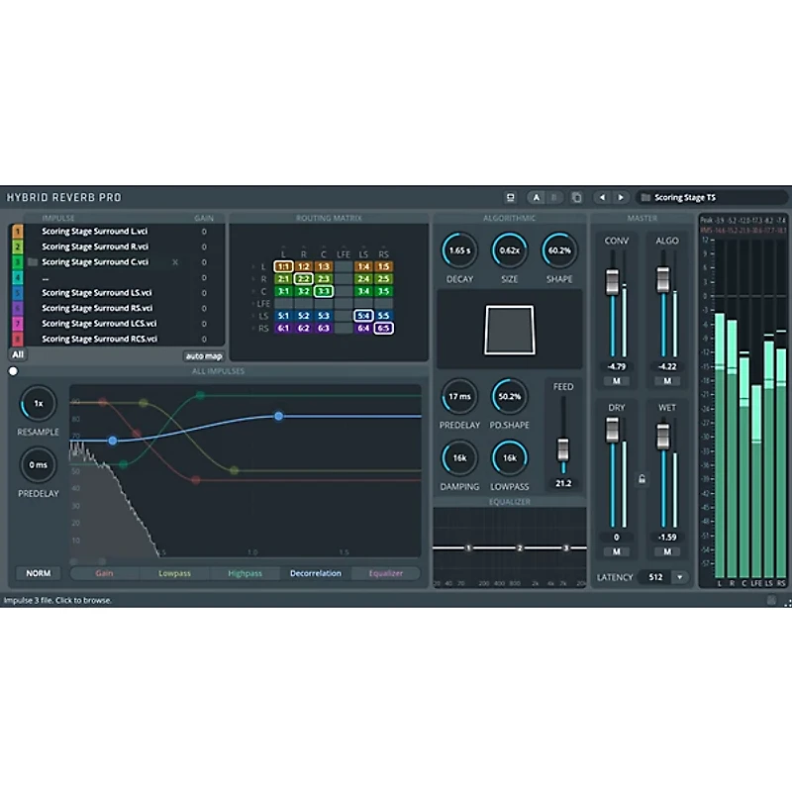792x792 pixels.
Task: Switch to the Highpass tab
Action: tap(246, 572)
